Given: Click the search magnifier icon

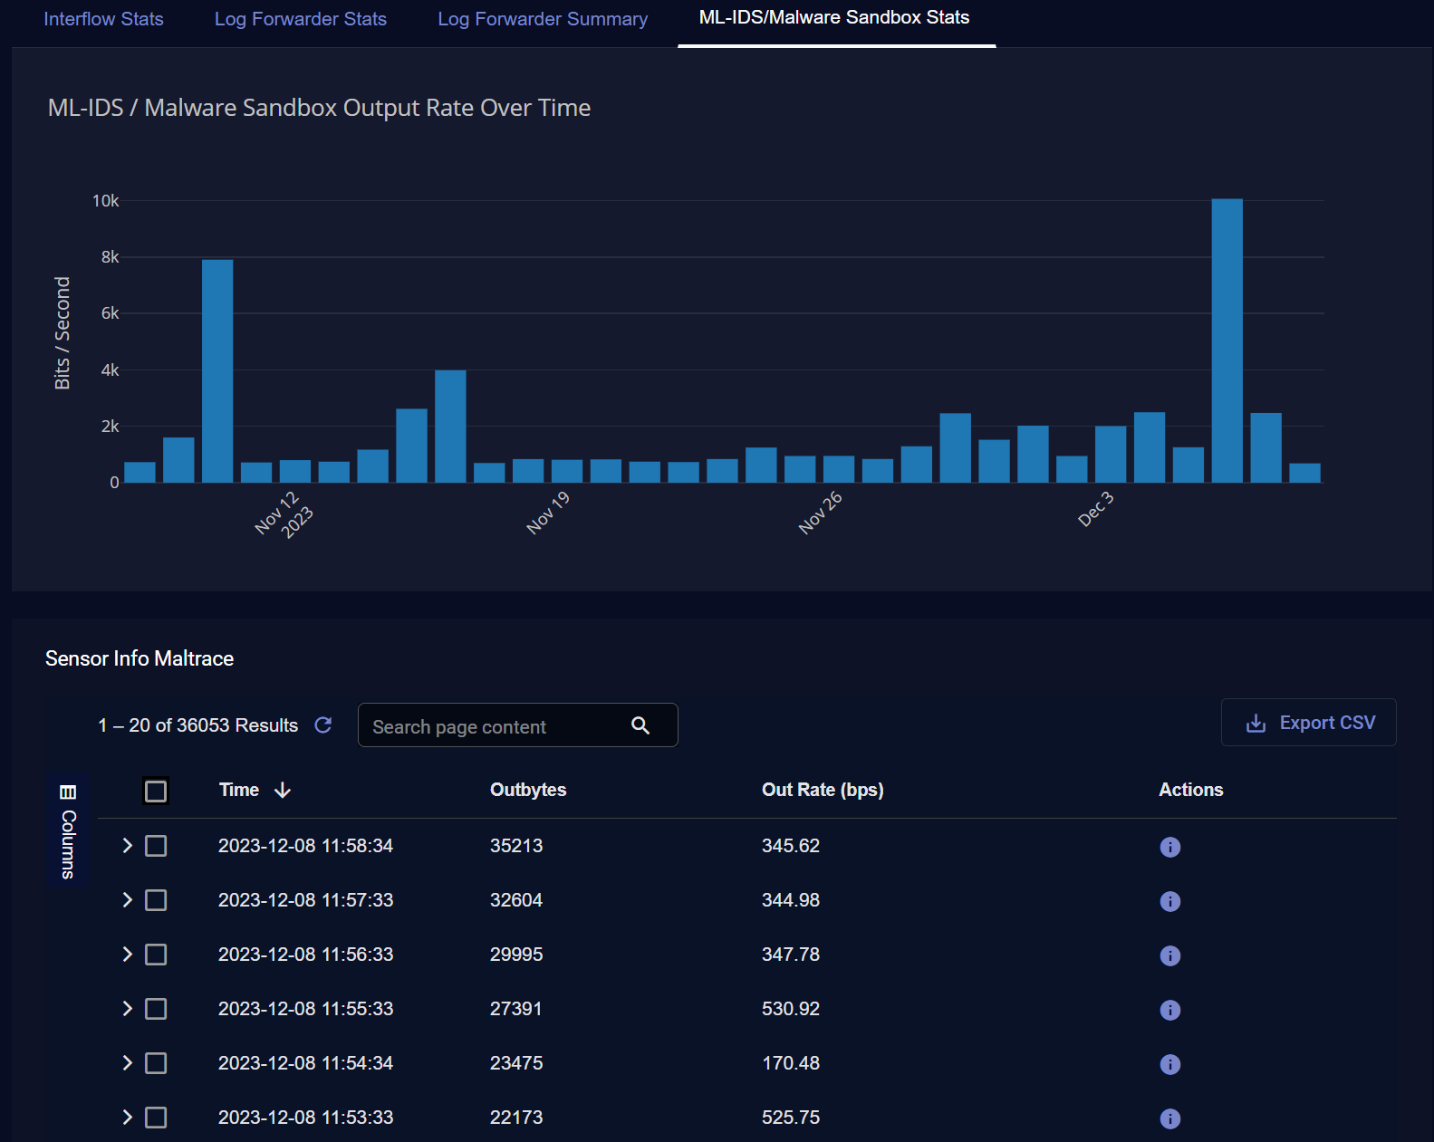Looking at the screenshot, I should pos(640,725).
